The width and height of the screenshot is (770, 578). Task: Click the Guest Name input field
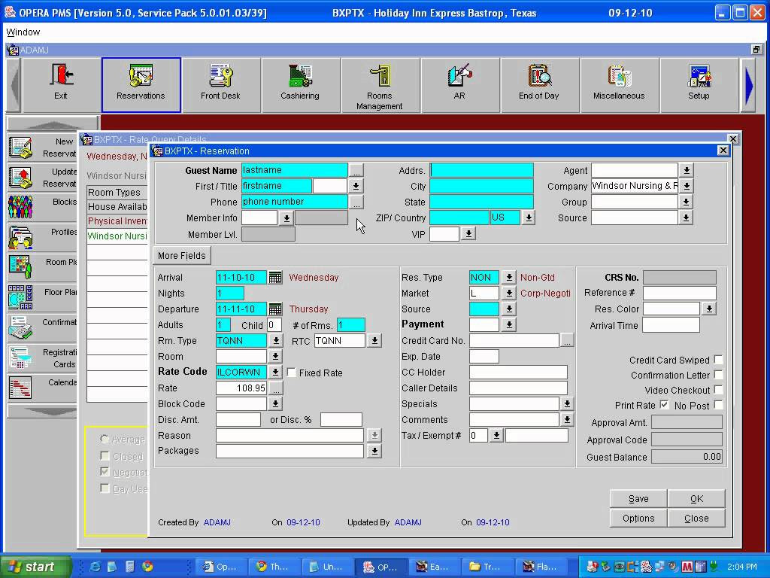tap(295, 170)
